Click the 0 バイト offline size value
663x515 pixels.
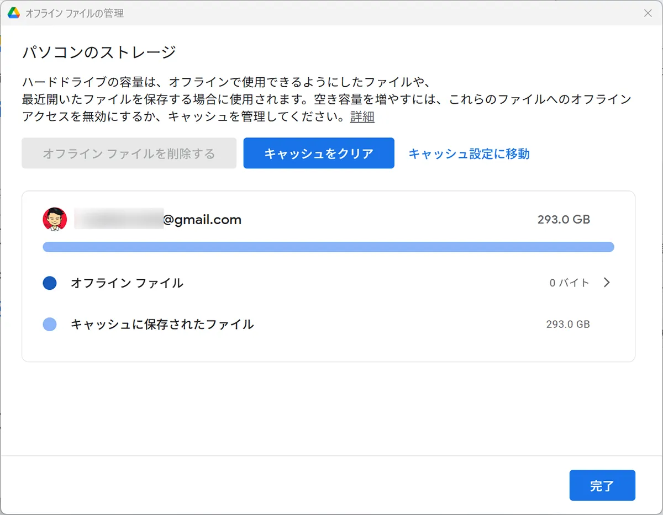(x=569, y=283)
